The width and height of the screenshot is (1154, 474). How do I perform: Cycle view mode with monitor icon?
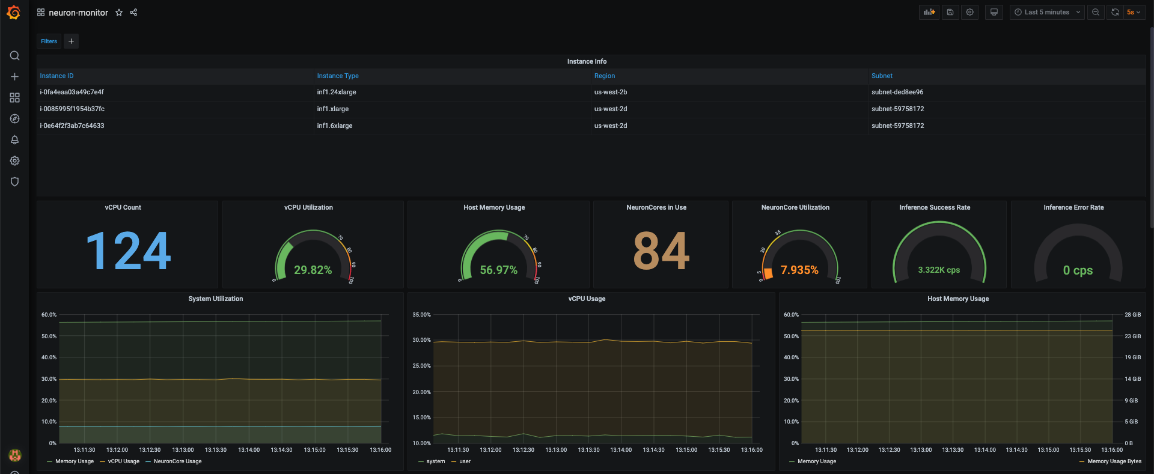pos(994,12)
